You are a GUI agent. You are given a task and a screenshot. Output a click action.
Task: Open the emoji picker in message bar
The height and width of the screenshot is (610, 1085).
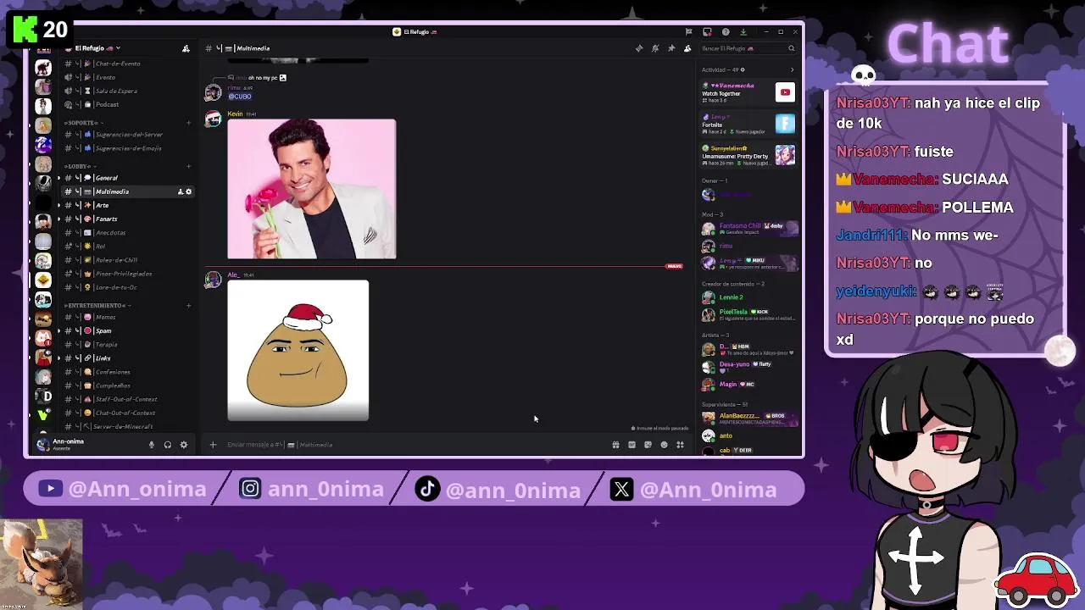[x=664, y=445]
